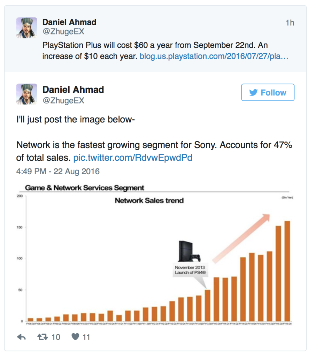The image size is (316, 357).
Task: Open the pic.twitter.com/RdvwEpwdPd link
Action: [x=133, y=158]
